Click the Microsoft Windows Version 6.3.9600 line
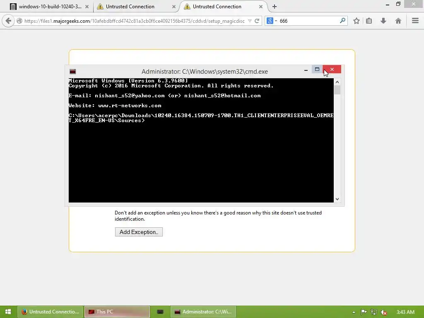The width and height of the screenshot is (424, 318). click(x=128, y=81)
